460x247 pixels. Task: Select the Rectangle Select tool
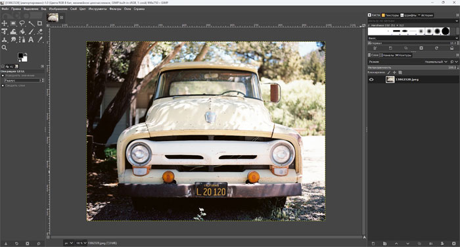(x=13, y=23)
